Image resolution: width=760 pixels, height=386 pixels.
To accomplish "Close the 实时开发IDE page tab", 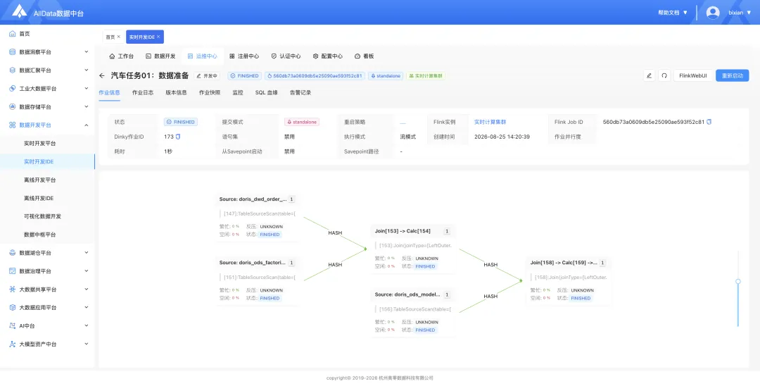I will pyautogui.click(x=158, y=37).
